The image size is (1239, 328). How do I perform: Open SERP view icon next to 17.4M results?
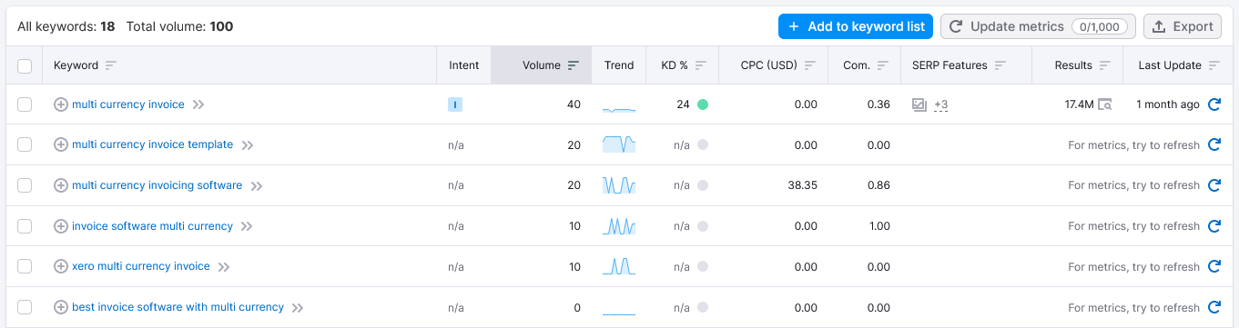pos(1105,104)
